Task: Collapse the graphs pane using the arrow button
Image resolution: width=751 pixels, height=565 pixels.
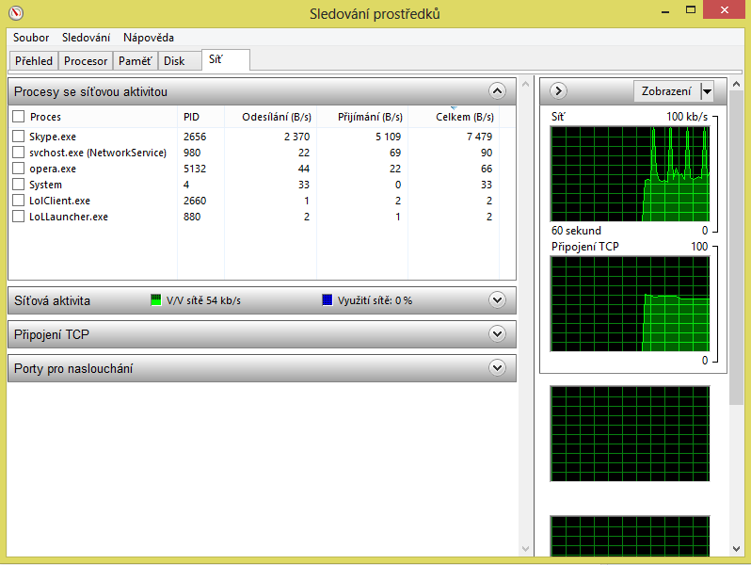Action: pyautogui.click(x=558, y=91)
